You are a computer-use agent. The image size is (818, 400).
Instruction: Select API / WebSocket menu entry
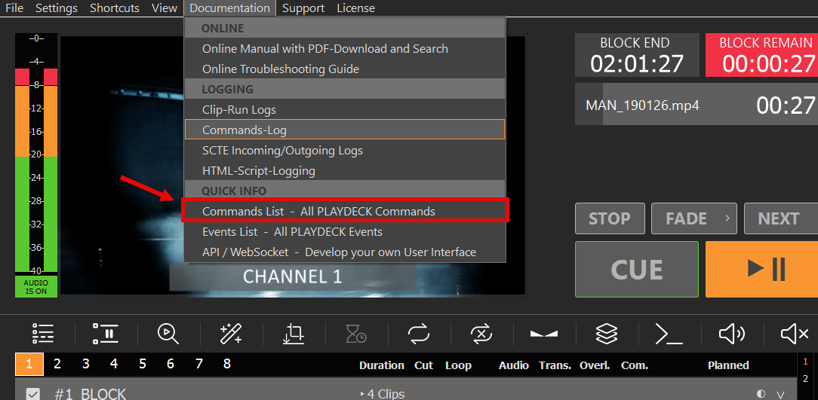pyautogui.click(x=345, y=252)
